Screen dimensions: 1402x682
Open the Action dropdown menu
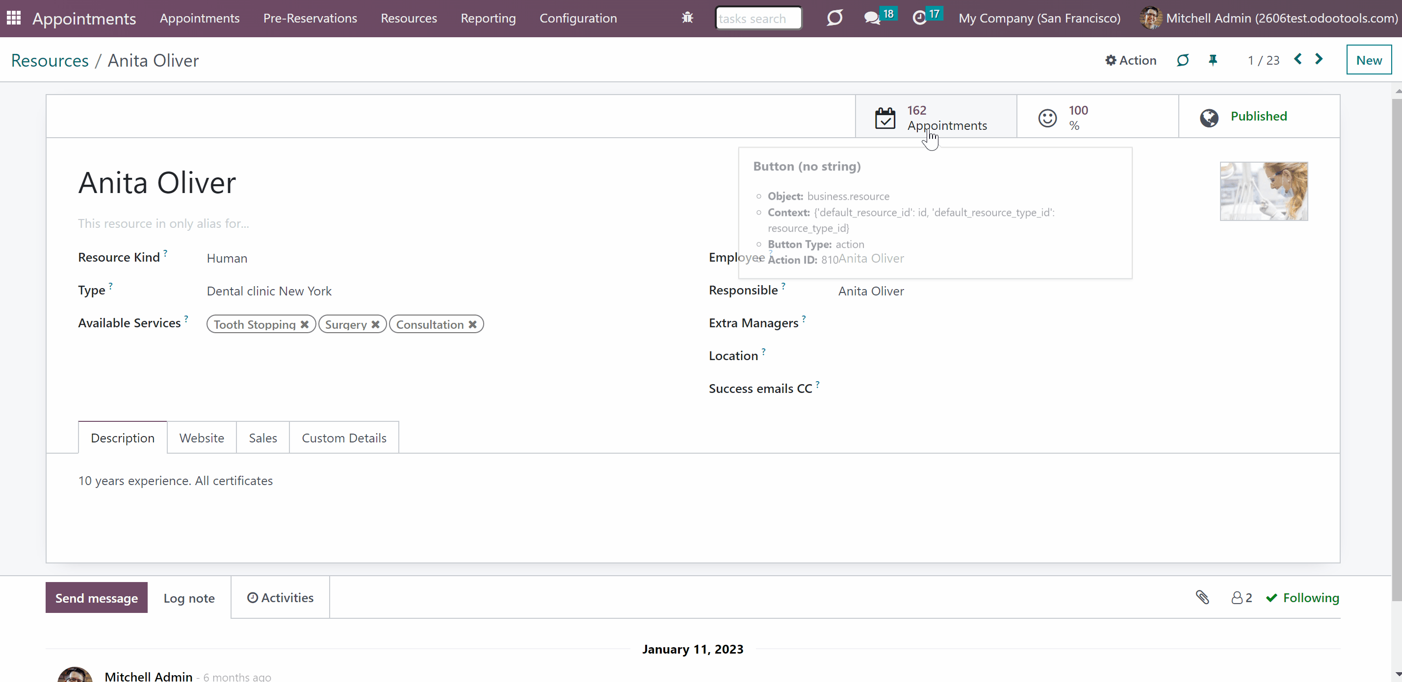[1130, 60]
